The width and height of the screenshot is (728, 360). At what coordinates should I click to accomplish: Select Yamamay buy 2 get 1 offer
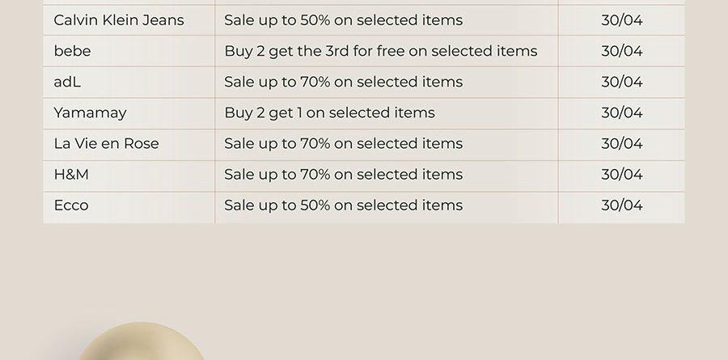330,113
